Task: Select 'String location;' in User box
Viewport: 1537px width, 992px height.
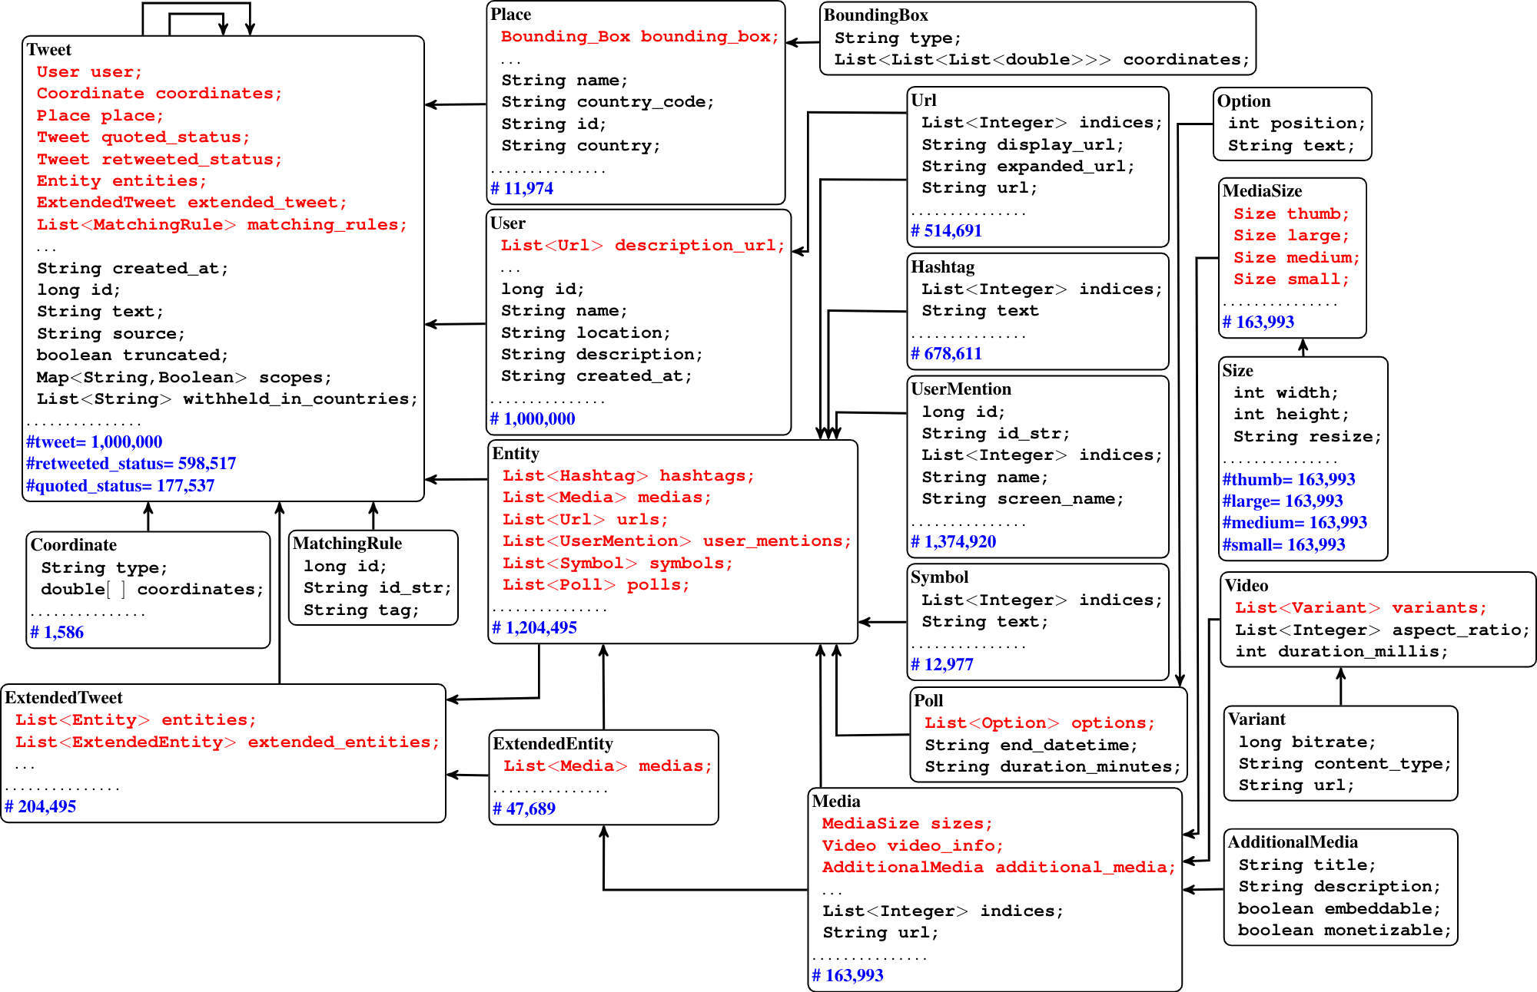Action: point(586,333)
